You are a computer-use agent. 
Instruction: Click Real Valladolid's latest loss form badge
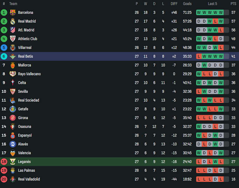221,179
